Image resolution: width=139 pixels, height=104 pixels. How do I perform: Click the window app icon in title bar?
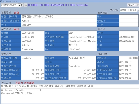(x=1, y=1)
